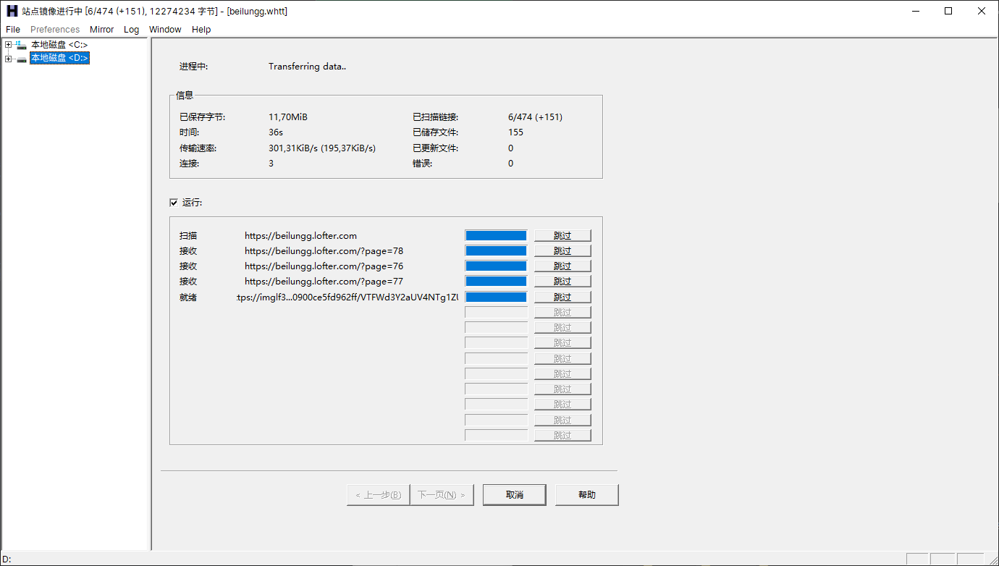
Task: Click the URL https://beilungg.lofter.com/?page=77
Action: 324,282
